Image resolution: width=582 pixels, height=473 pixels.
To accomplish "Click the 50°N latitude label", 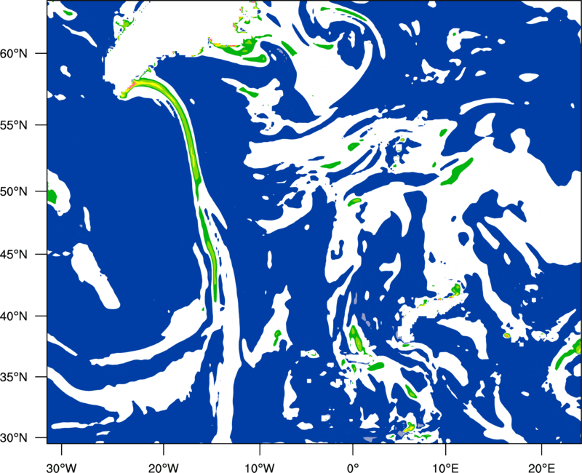I will pos(14,191).
